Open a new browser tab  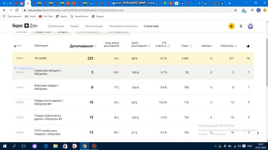pos(229,3)
